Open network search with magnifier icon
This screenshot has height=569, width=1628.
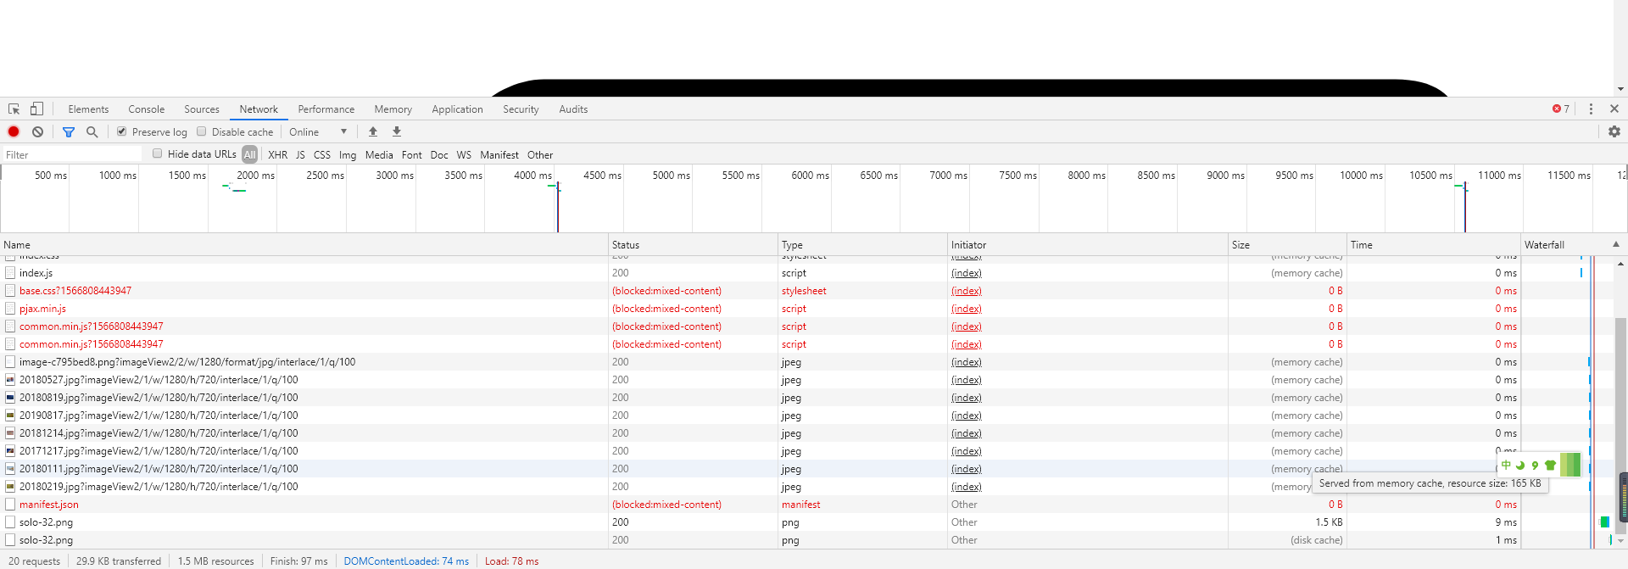[x=92, y=131]
